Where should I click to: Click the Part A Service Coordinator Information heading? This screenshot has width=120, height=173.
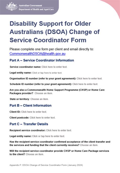click(x=42, y=60)
